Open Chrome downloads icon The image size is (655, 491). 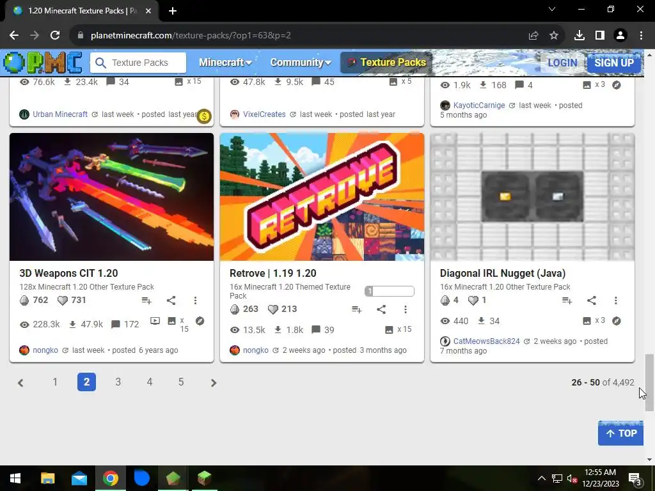point(580,36)
